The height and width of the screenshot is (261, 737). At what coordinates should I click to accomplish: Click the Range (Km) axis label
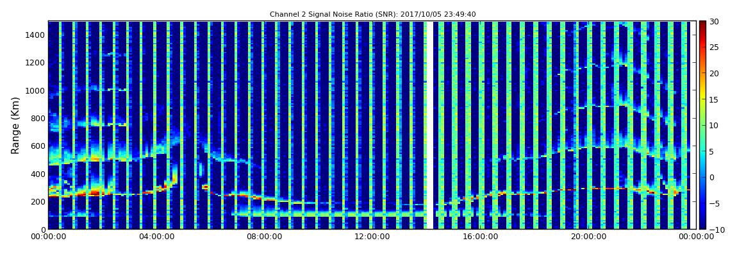tap(15, 125)
